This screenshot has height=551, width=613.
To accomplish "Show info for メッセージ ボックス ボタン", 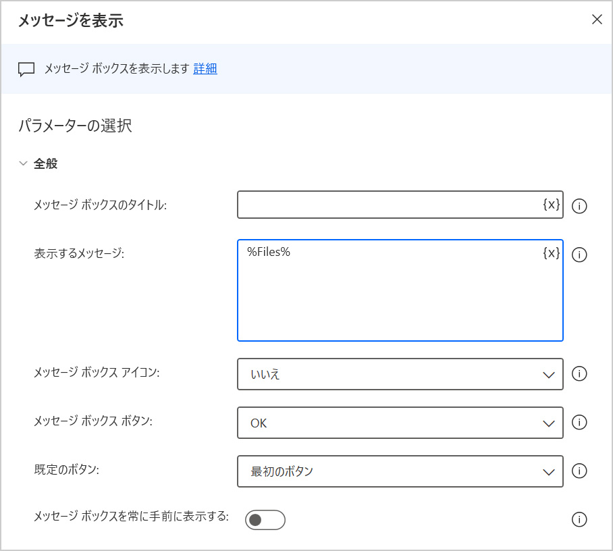I will (x=579, y=422).
